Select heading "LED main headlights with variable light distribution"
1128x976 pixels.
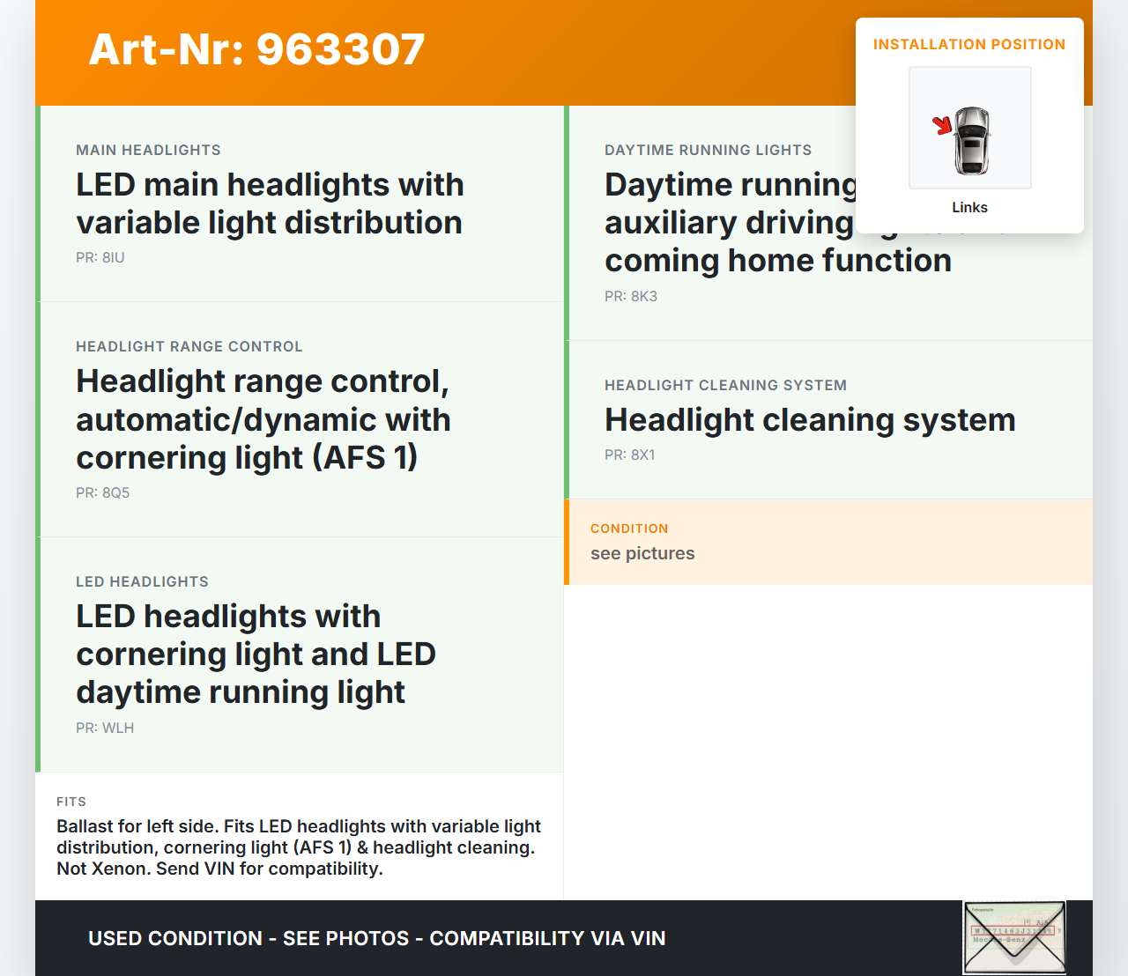pos(270,203)
